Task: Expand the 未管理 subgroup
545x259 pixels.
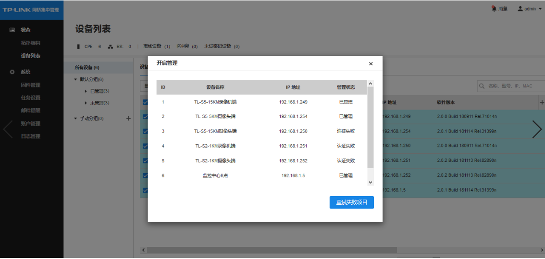Action: pyautogui.click(x=86, y=103)
